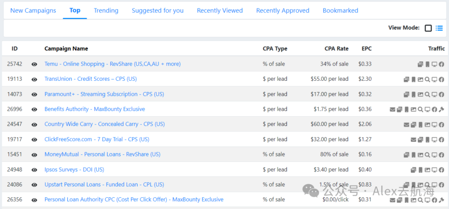The height and width of the screenshot is (209, 449).
Task: Open TransUnion Credit Scores campaign link
Action: tap(91, 79)
